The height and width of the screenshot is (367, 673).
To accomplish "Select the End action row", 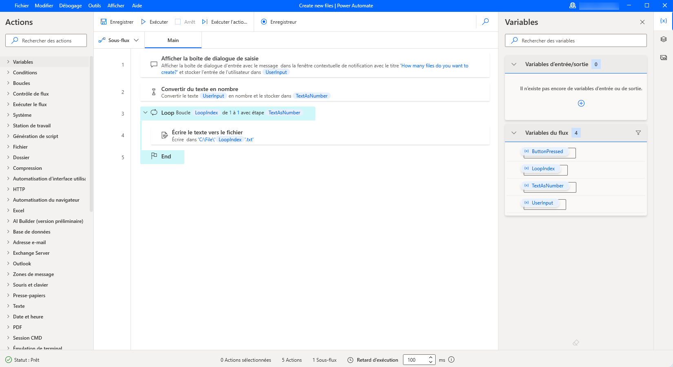I will (x=162, y=157).
